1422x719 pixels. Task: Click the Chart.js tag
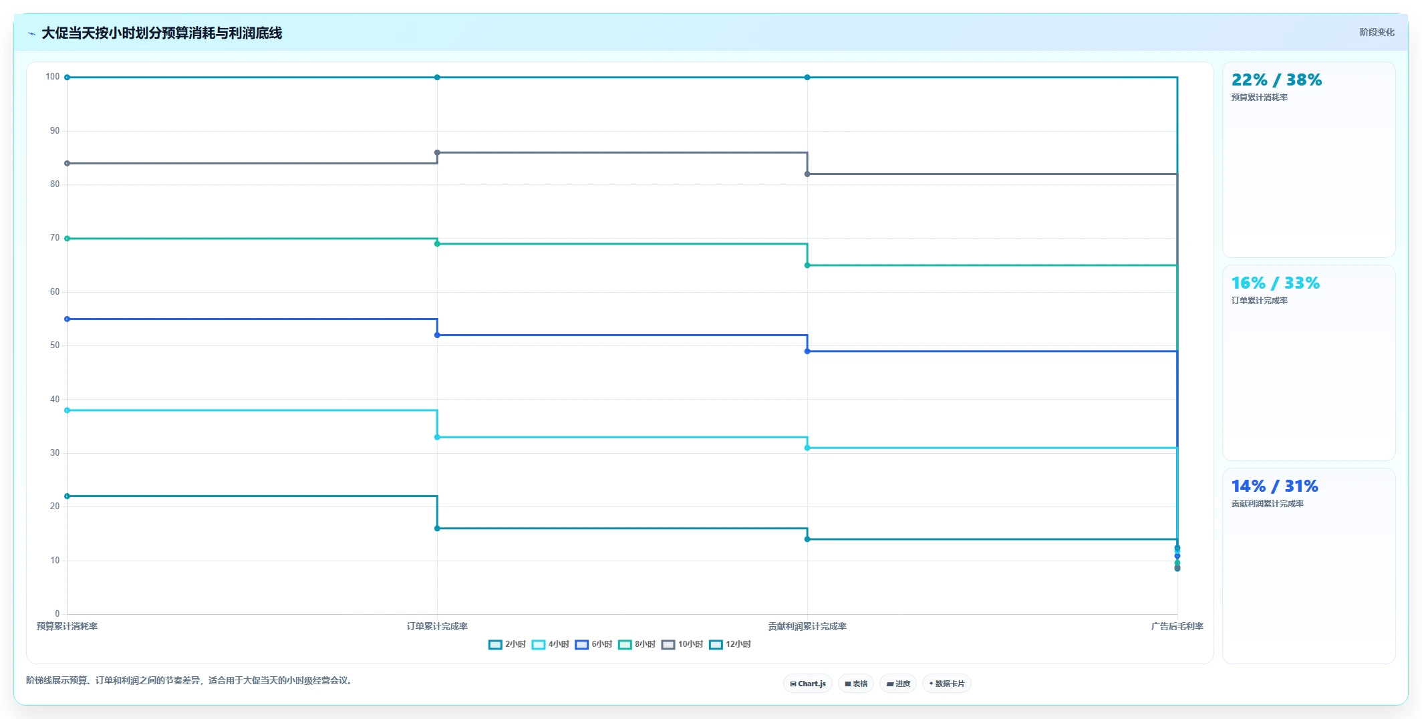pos(807,684)
